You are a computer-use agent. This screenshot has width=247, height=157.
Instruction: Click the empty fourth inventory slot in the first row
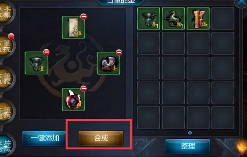[223, 18]
